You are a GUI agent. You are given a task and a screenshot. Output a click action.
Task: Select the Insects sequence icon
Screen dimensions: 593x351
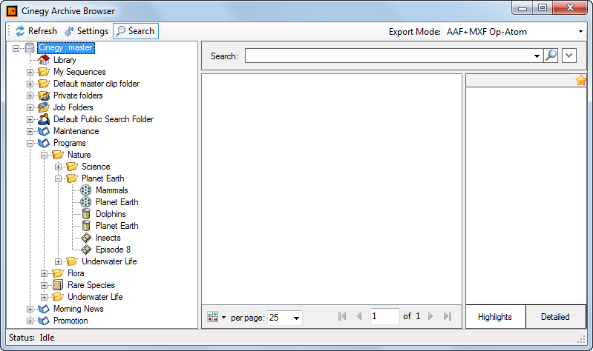(86, 238)
